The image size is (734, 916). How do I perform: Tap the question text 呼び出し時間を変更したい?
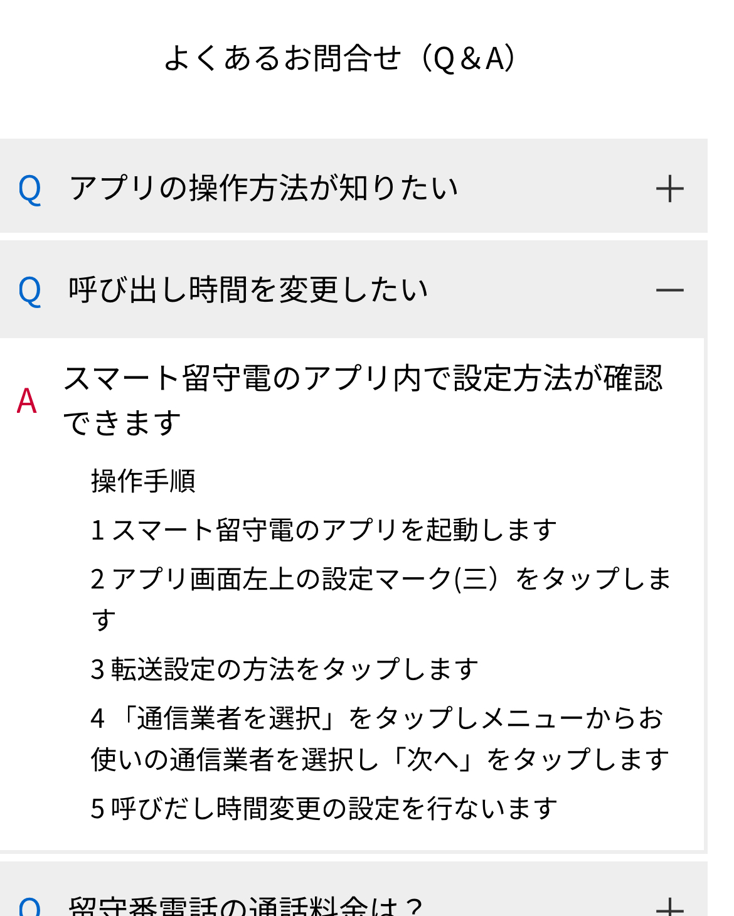pyautogui.click(x=248, y=290)
